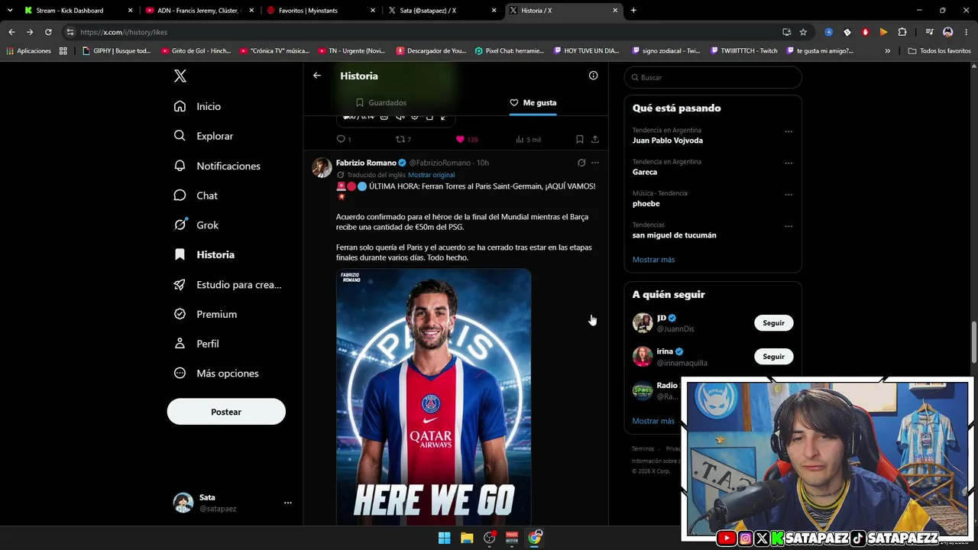
Task: Switch to ADN - Francis Jeremy YouTube tab
Action: tap(199, 11)
